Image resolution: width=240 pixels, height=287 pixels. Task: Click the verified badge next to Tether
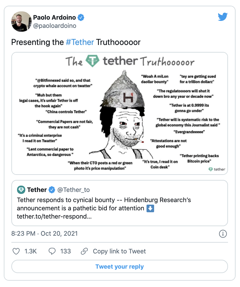(52, 190)
